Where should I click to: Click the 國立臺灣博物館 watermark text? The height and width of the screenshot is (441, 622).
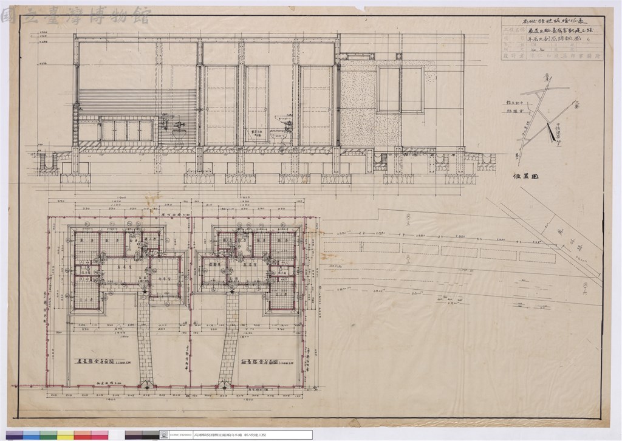[x=76, y=16]
